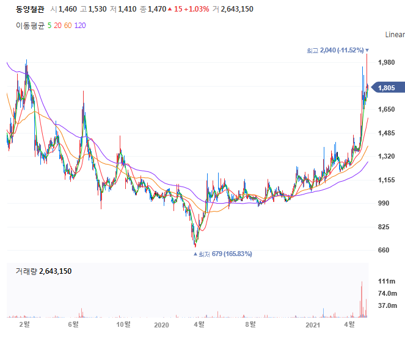405x339 pixels.
Task: Click the current price tag 1,805
Action: (x=388, y=88)
